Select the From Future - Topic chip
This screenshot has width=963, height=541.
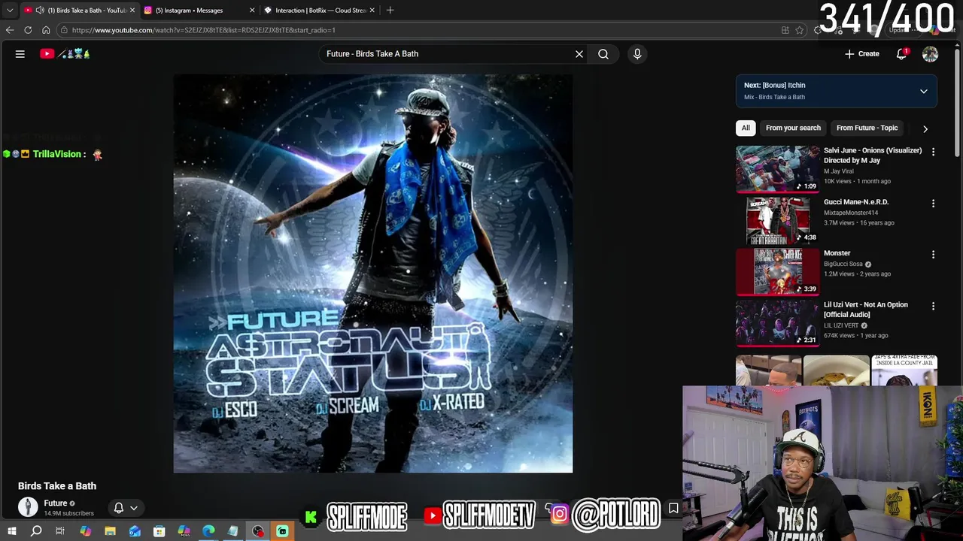[867, 128]
